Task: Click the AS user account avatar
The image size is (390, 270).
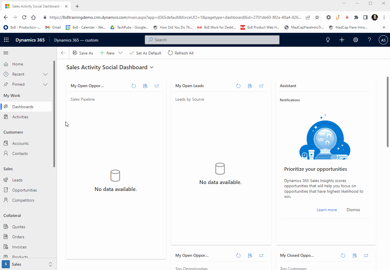Action: click(x=383, y=40)
